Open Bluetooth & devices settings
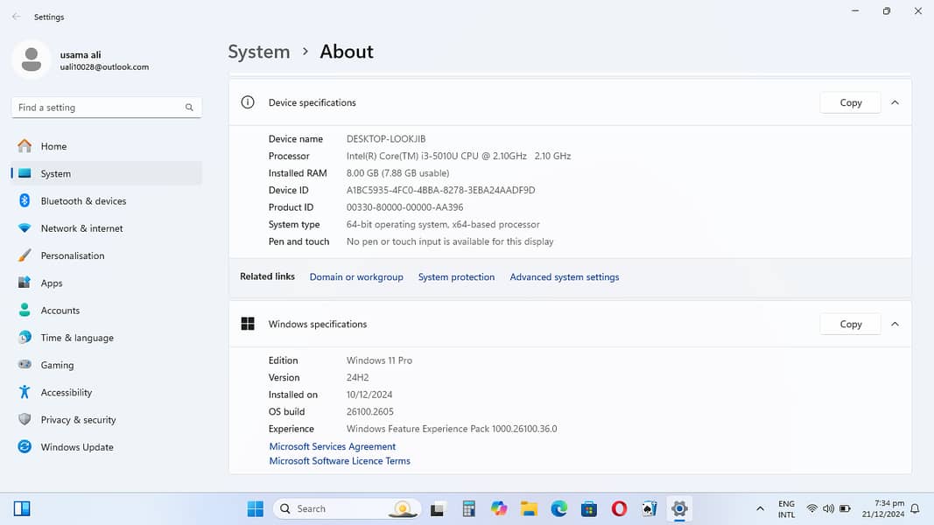This screenshot has width=934, height=525. pos(83,201)
